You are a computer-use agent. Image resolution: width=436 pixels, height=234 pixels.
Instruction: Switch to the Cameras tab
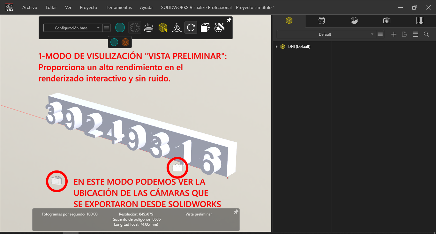387,21
